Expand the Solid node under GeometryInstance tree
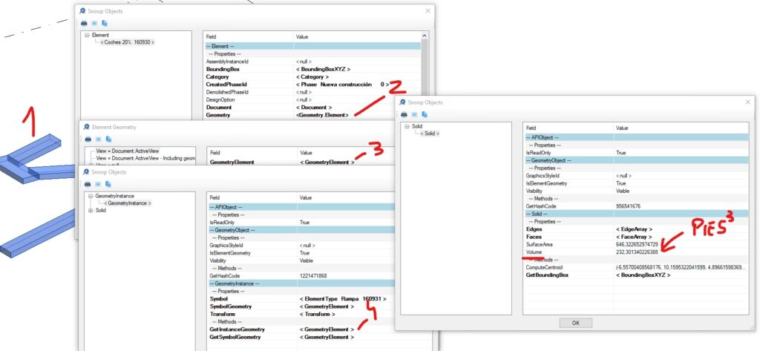Screen dimensions: 760x351 point(91,211)
